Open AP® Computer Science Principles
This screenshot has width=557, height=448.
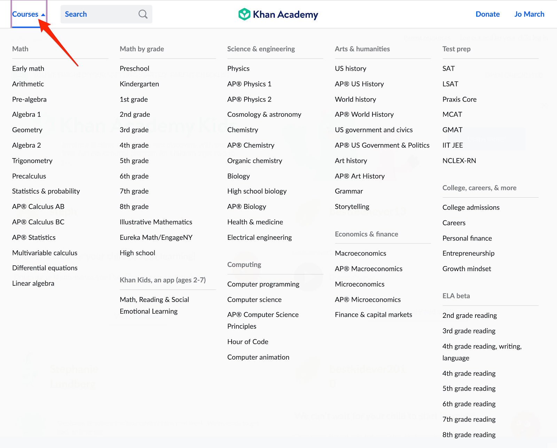[x=263, y=320]
